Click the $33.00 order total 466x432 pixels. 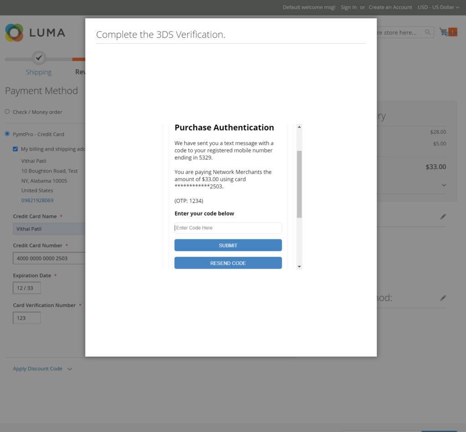[436, 167]
